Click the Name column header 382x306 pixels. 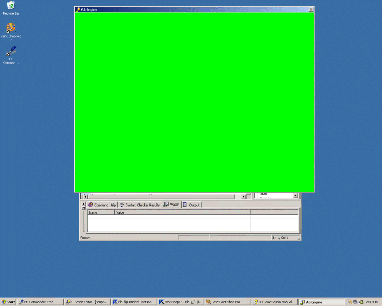pyautogui.click(x=101, y=212)
